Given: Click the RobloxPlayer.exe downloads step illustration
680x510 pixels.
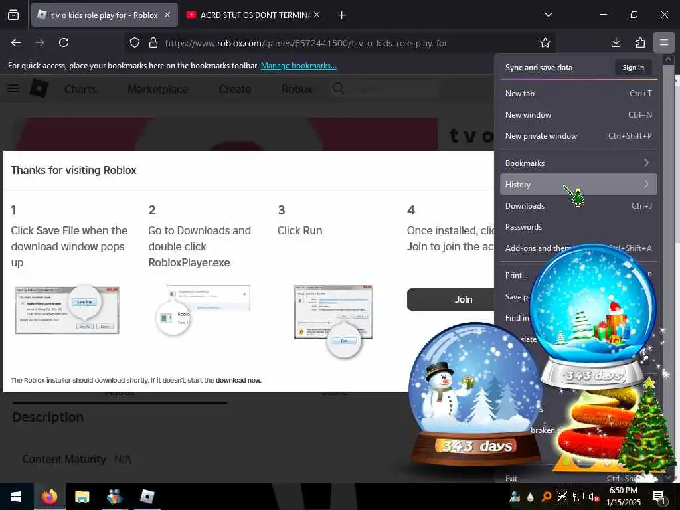Looking at the screenshot, I should 203,310.
